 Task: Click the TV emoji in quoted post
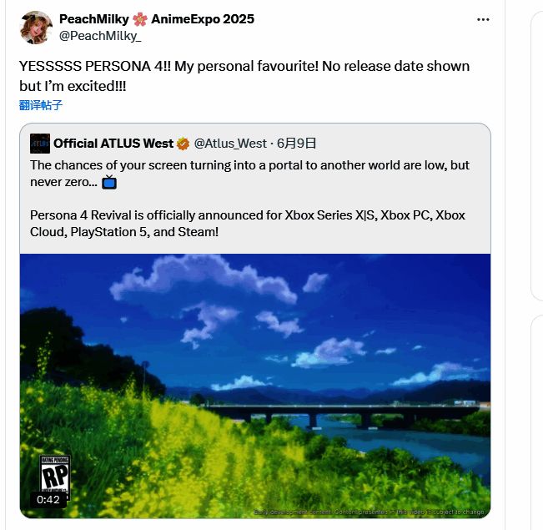[109, 182]
